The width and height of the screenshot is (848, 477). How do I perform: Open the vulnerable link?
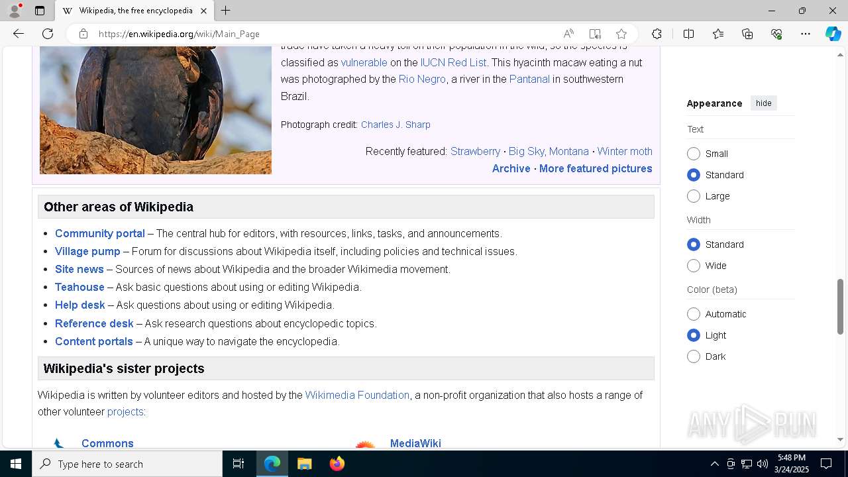pos(364,62)
